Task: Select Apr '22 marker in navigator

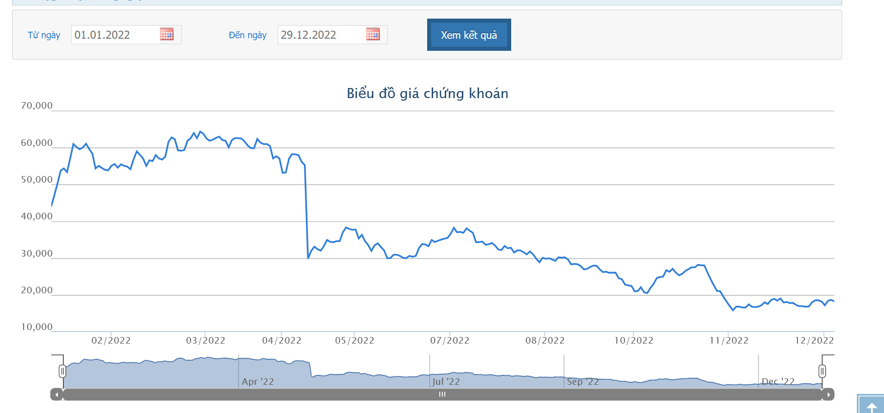Action: [x=258, y=382]
